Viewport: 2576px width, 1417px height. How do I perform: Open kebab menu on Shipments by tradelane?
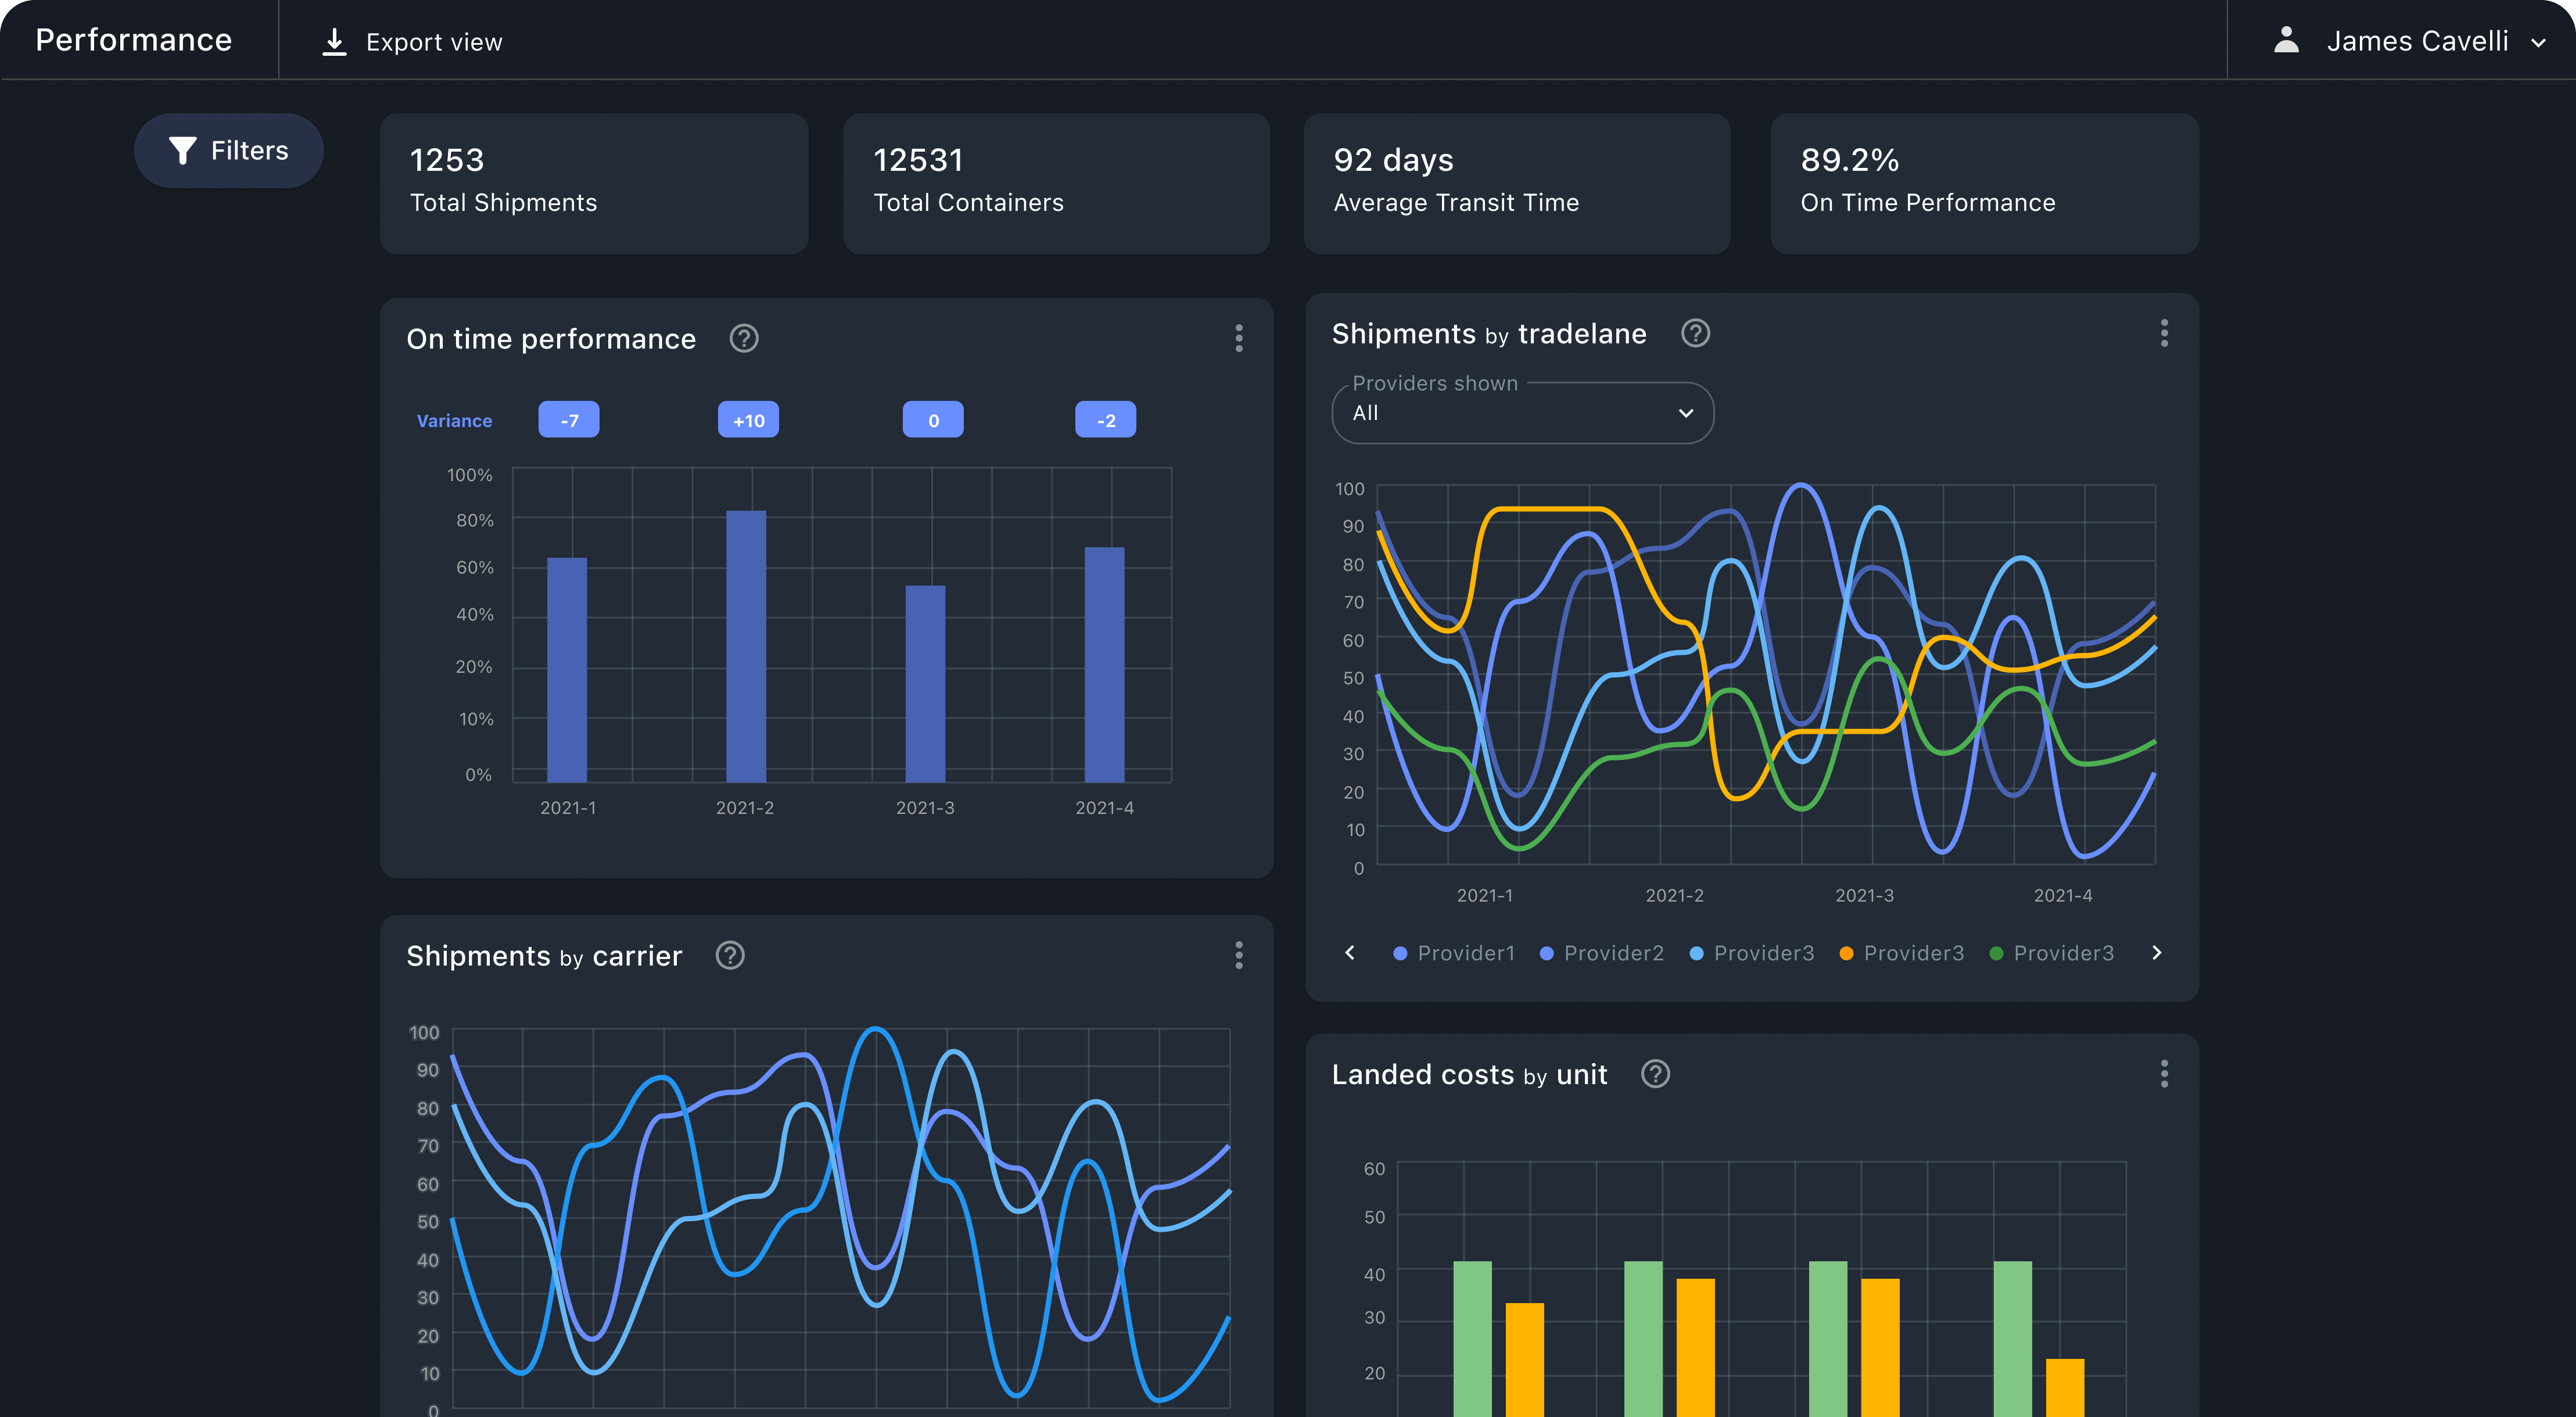click(x=2164, y=333)
